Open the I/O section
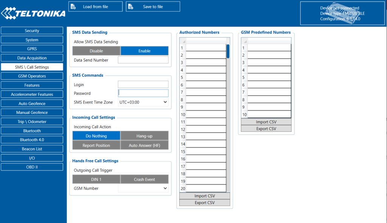This screenshot has height=223, width=387. pyautogui.click(x=32, y=158)
